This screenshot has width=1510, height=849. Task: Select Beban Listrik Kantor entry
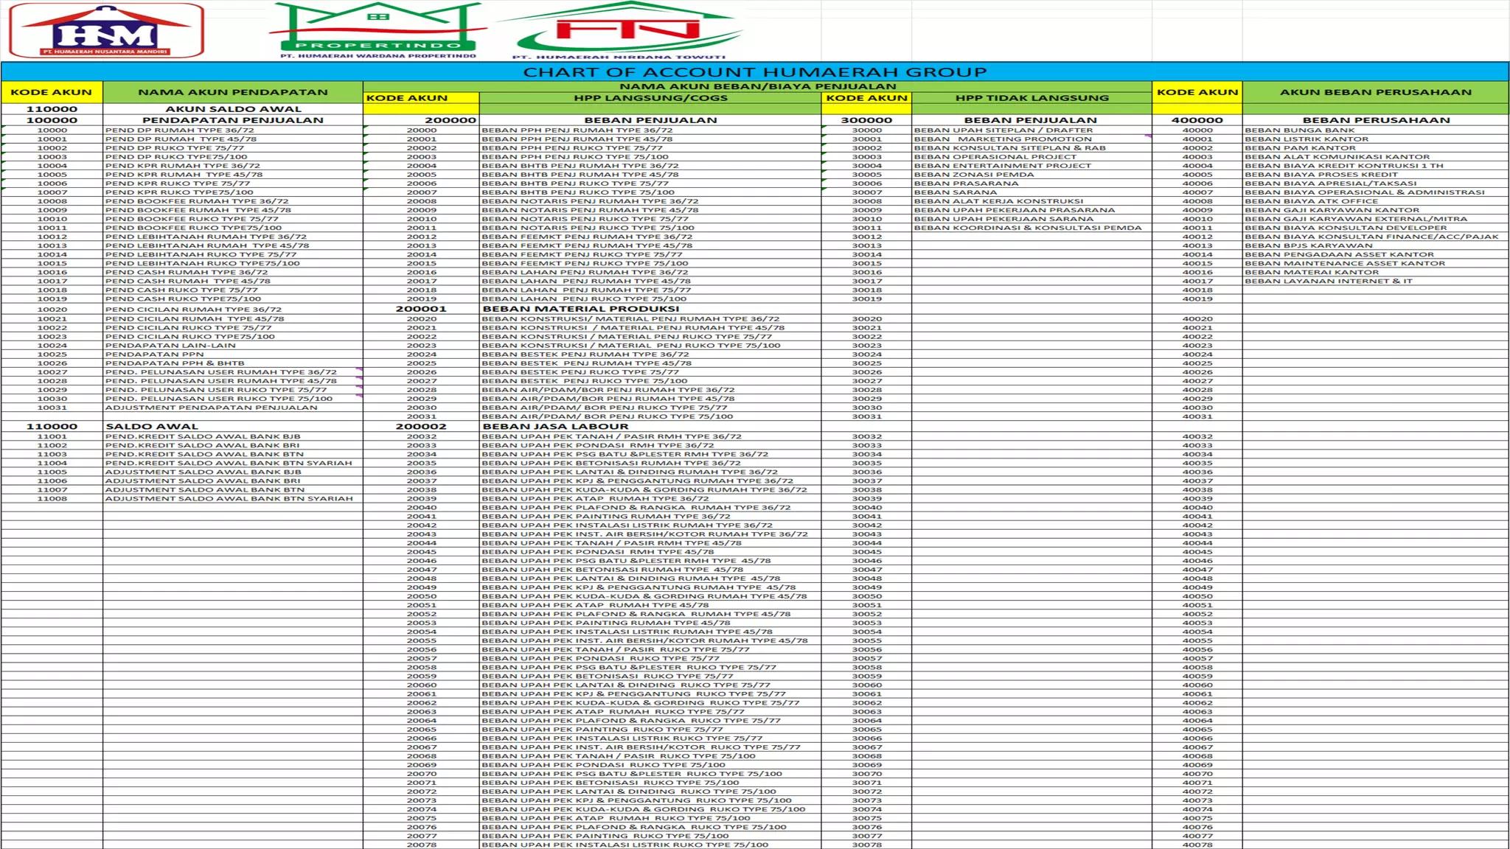[x=1306, y=139]
